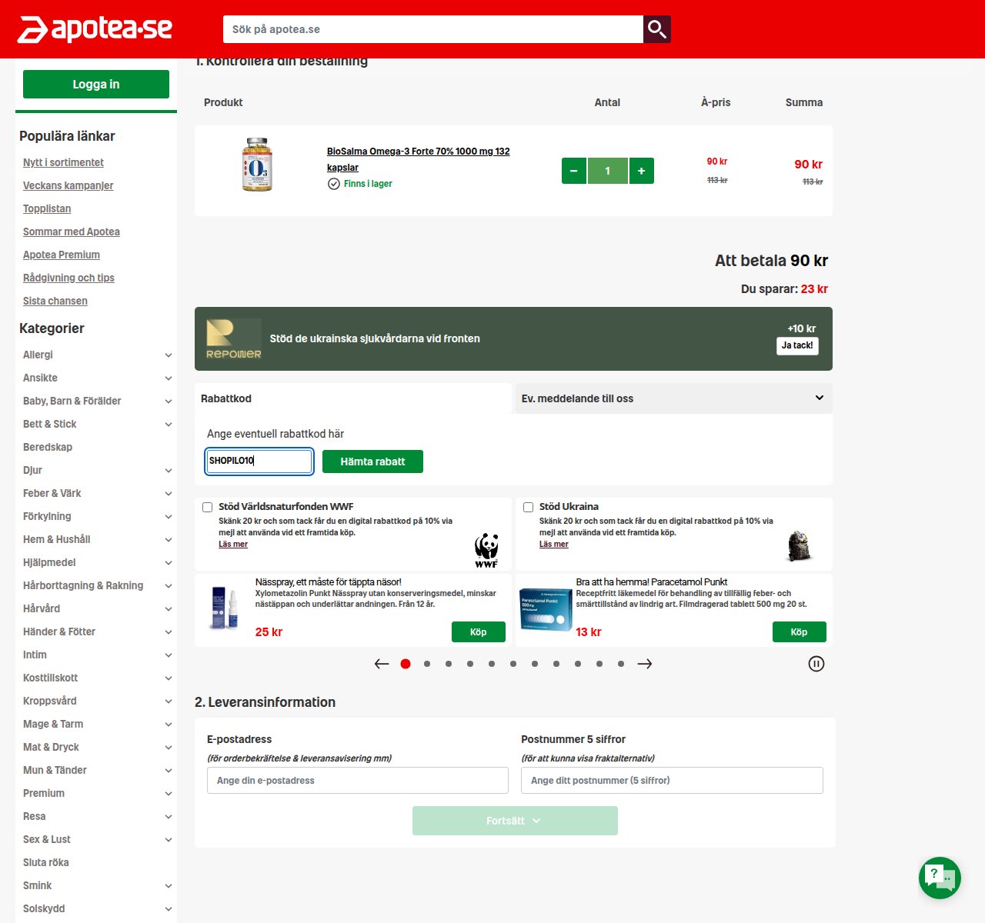Click the quantity field showing 1
This screenshot has height=923, width=985.
click(x=608, y=171)
